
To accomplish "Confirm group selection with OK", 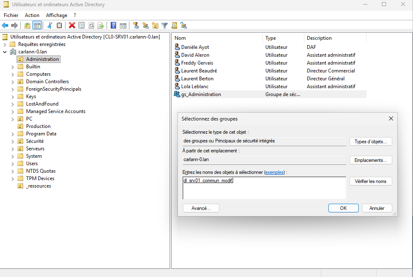I will 343,208.
